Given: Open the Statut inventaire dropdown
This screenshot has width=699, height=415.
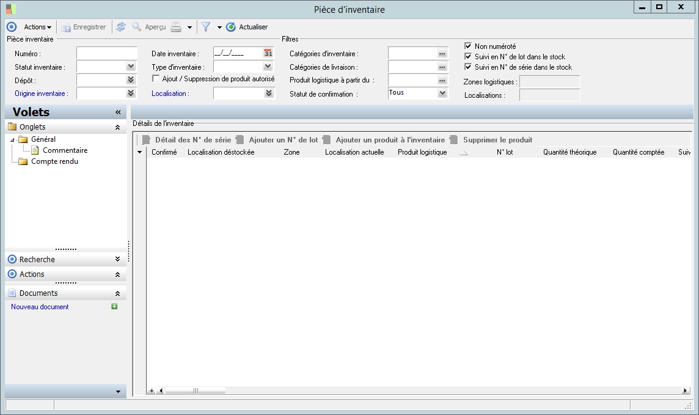Looking at the screenshot, I should click(x=131, y=67).
